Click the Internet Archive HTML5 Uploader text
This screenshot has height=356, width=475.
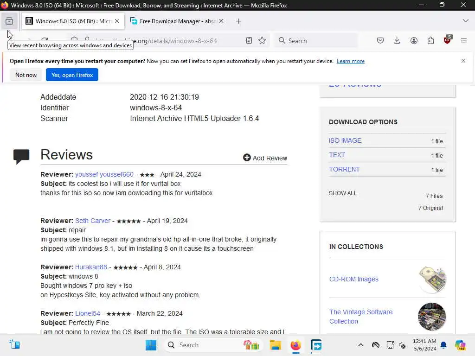pyautogui.click(x=194, y=118)
